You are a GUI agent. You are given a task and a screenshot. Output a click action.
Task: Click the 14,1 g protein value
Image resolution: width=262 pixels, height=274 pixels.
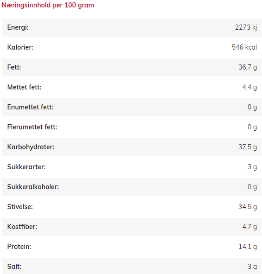[x=248, y=247]
